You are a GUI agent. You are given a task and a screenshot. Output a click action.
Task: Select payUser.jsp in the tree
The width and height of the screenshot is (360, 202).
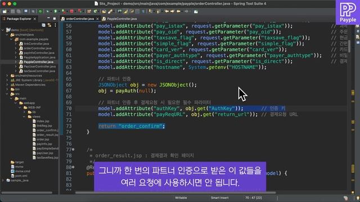click(x=45, y=153)
